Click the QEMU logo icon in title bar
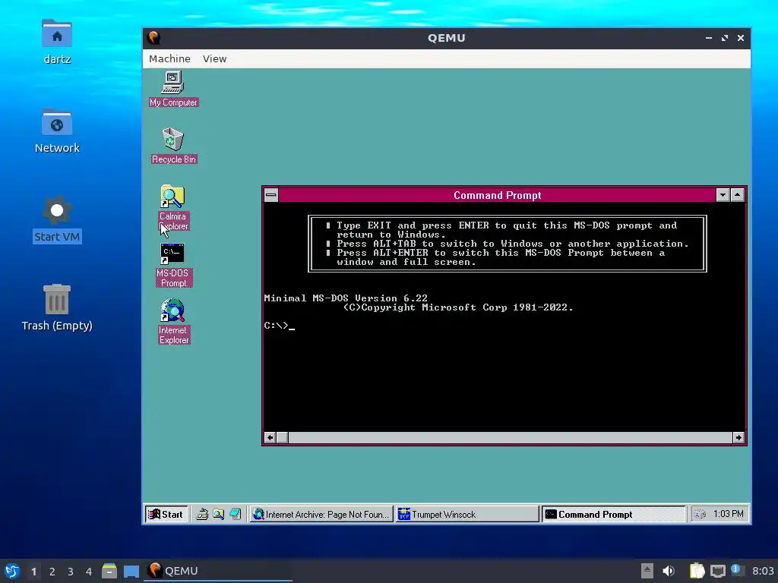778x583 pixels. tap(153, 38)
